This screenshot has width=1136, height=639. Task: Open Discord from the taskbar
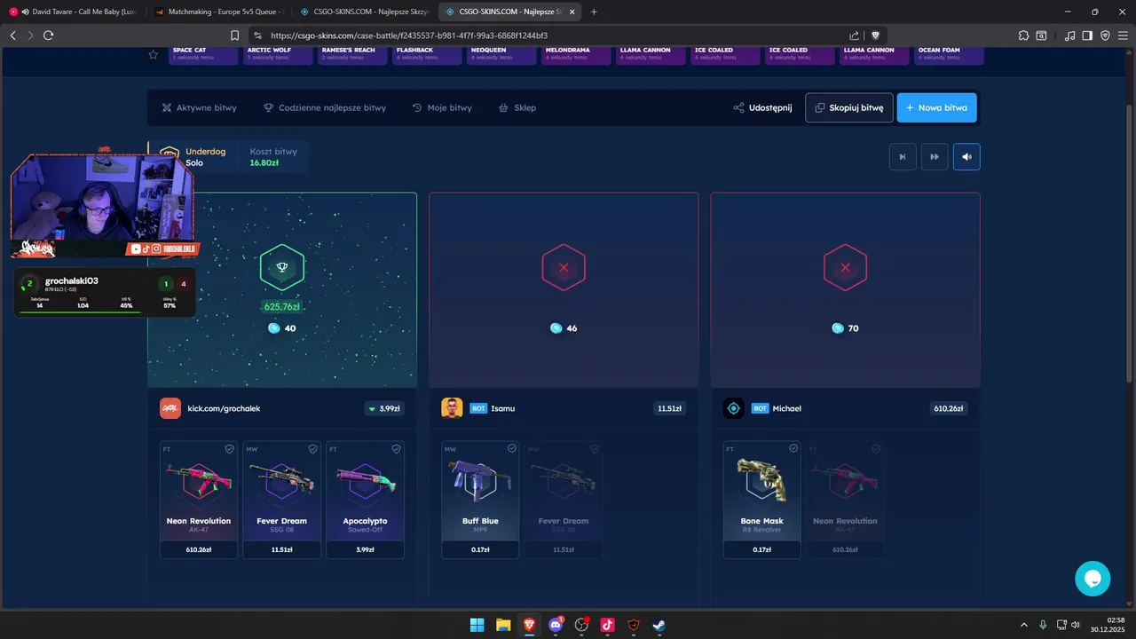[x=556, y=624]
